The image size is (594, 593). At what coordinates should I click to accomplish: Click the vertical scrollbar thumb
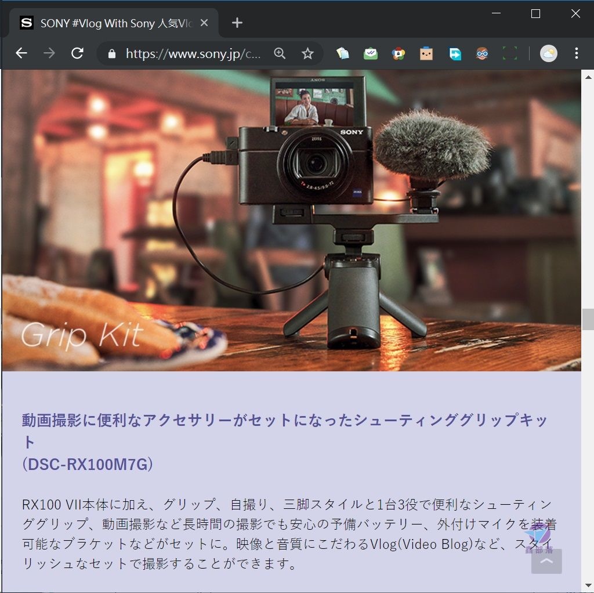[588, 320]
